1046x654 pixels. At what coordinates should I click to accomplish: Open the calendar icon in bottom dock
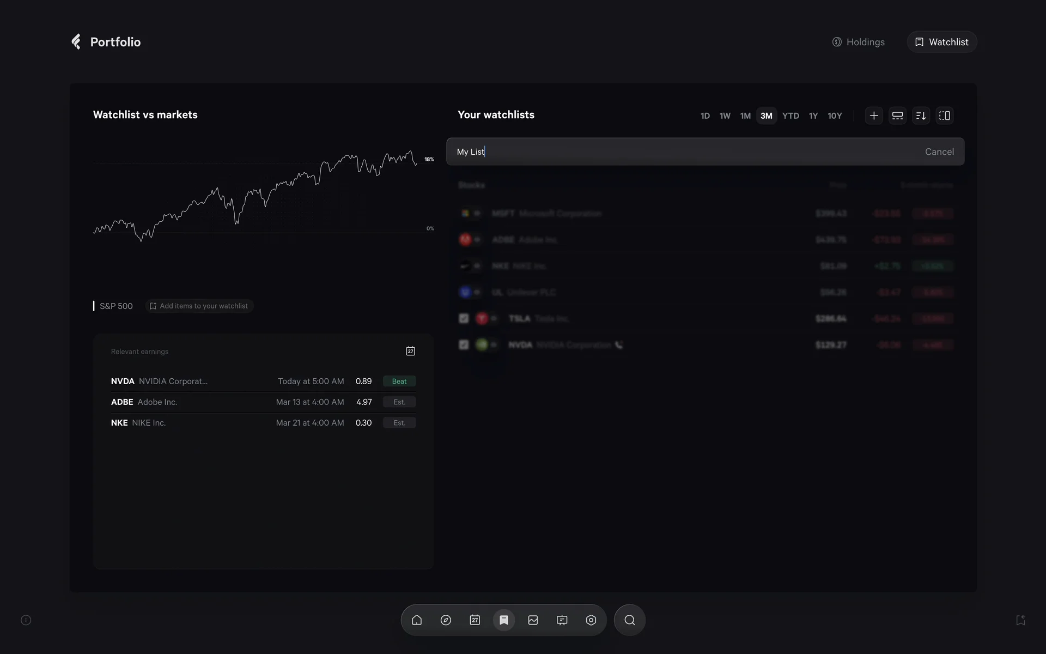point(475,620)
